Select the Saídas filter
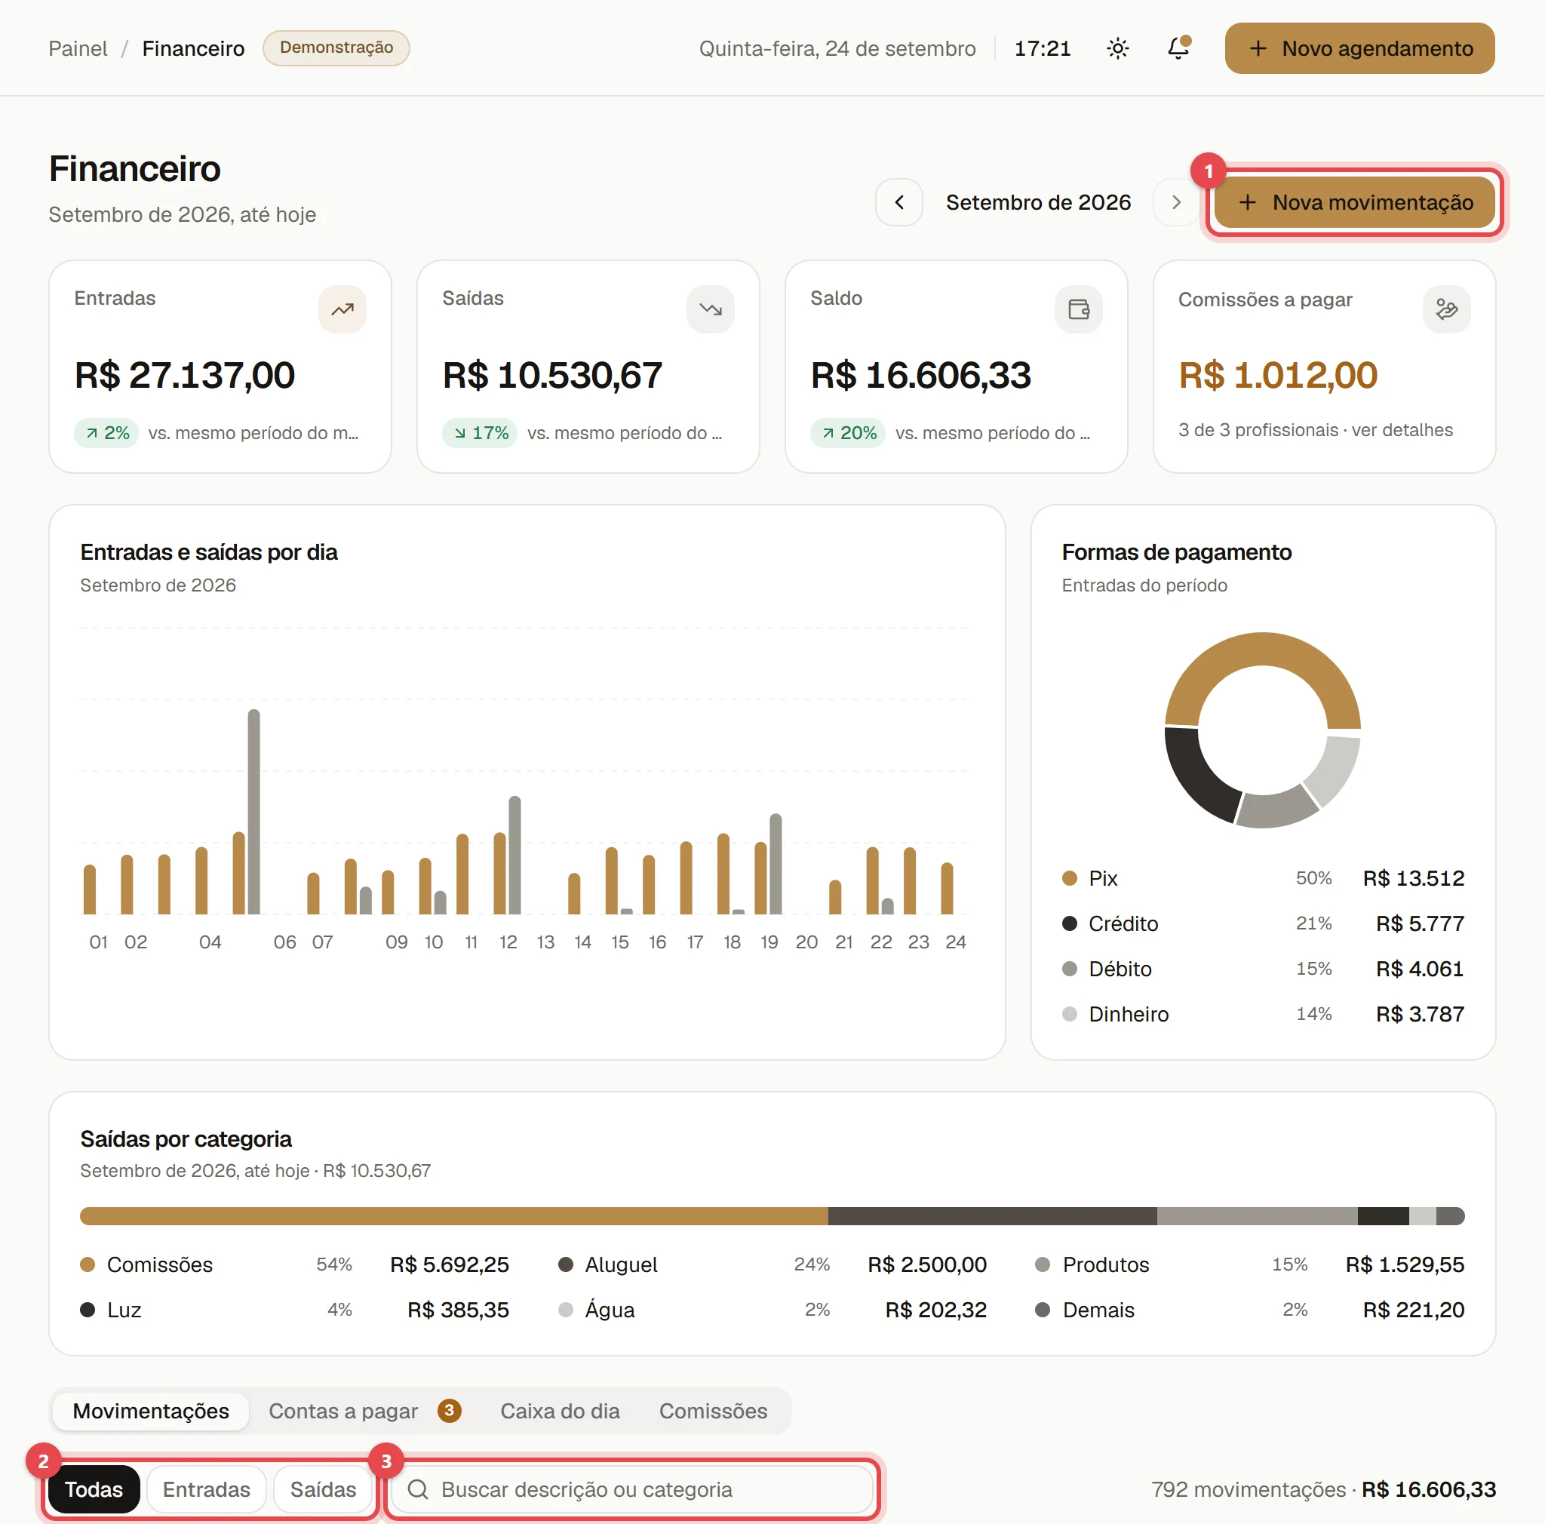 (x=323, y=1489)
